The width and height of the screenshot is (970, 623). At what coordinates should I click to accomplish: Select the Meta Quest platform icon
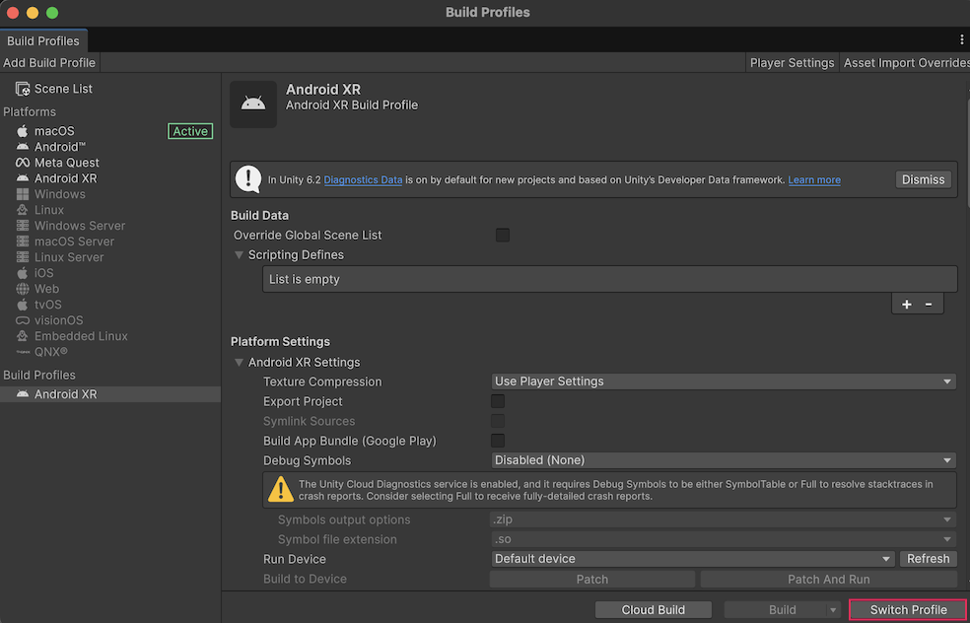[22, 163]
